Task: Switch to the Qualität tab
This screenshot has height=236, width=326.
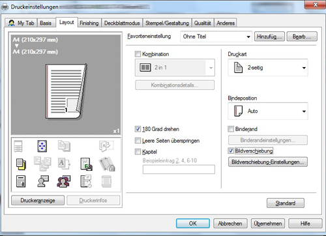Action: pyautogui.click(x=203, y=23)
